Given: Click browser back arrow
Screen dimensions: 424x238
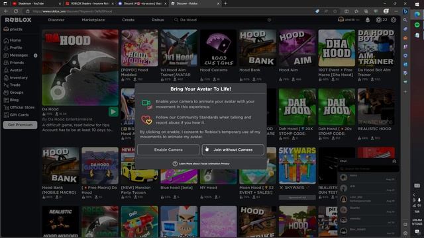Looking at the screenshot, I should pos(6,11).
